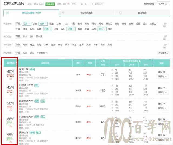Click the 北京理工大学 school name

(x=26, y=85)
